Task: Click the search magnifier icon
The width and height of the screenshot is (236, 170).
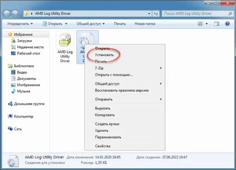Action: point(230,13)
